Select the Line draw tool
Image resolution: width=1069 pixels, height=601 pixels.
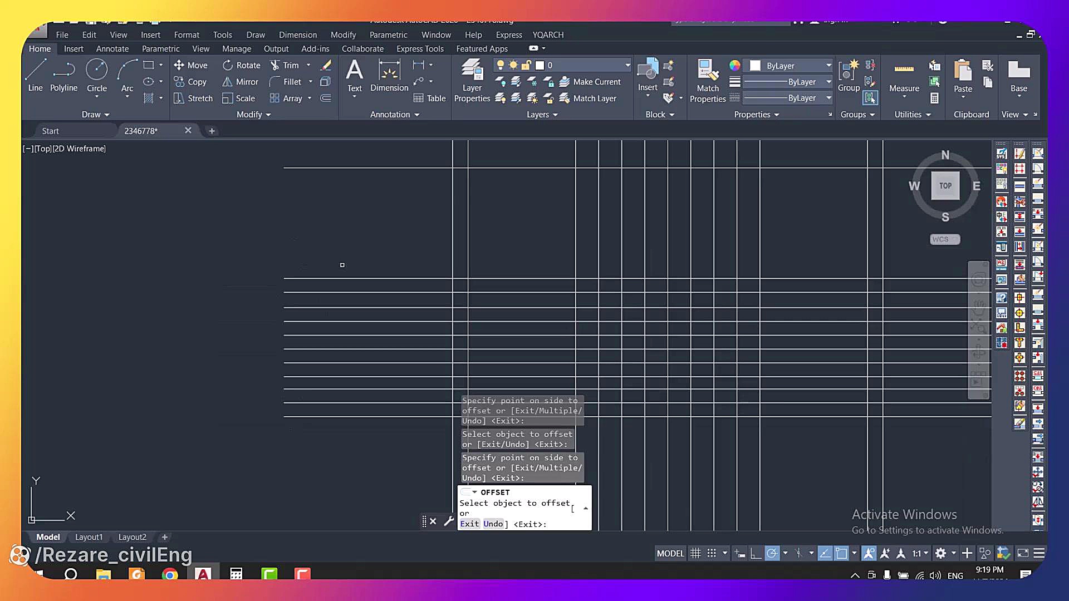[x=35, y=76]
